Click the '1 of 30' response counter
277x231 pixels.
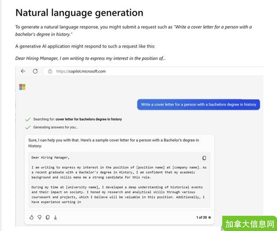(201, 217)
